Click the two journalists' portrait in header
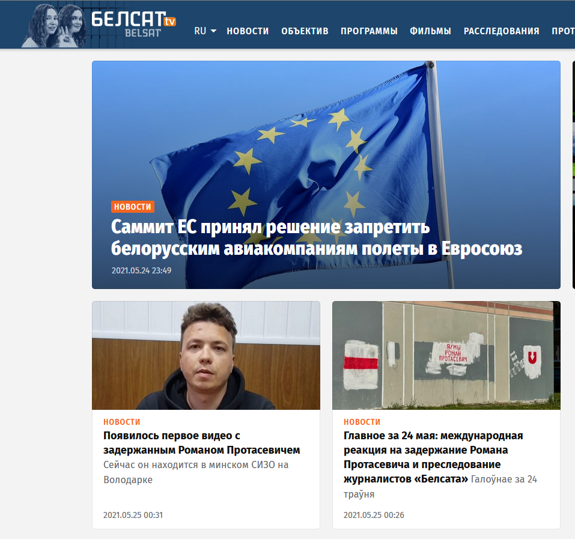 pyautogui.click(x=54, y=26)
